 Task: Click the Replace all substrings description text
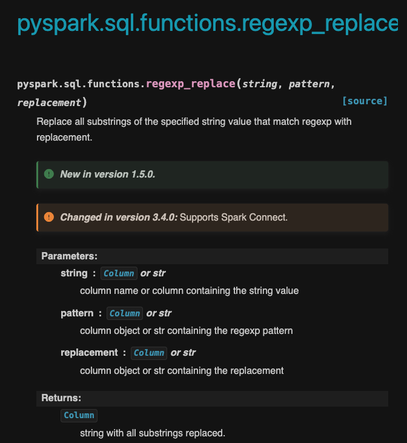(x=194, y=122)
